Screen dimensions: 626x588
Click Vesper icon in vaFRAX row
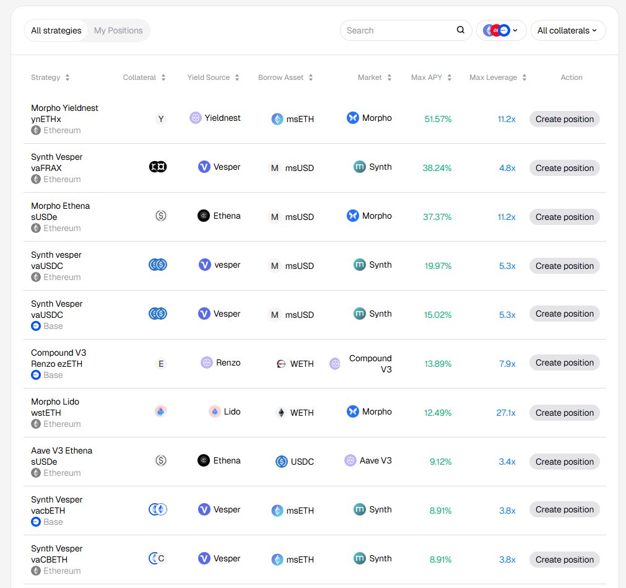click(204, 167)
